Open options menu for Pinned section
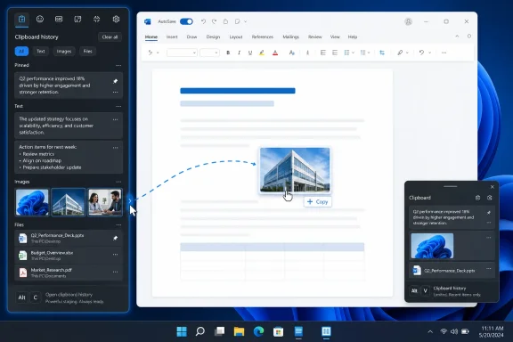 pyautogui.click(x=118, y=65)
